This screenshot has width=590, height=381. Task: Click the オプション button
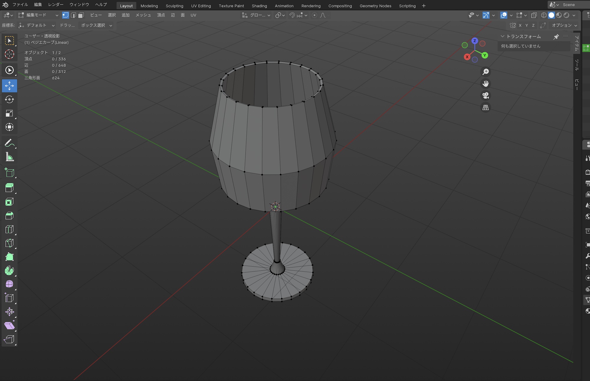coord(564,25)
